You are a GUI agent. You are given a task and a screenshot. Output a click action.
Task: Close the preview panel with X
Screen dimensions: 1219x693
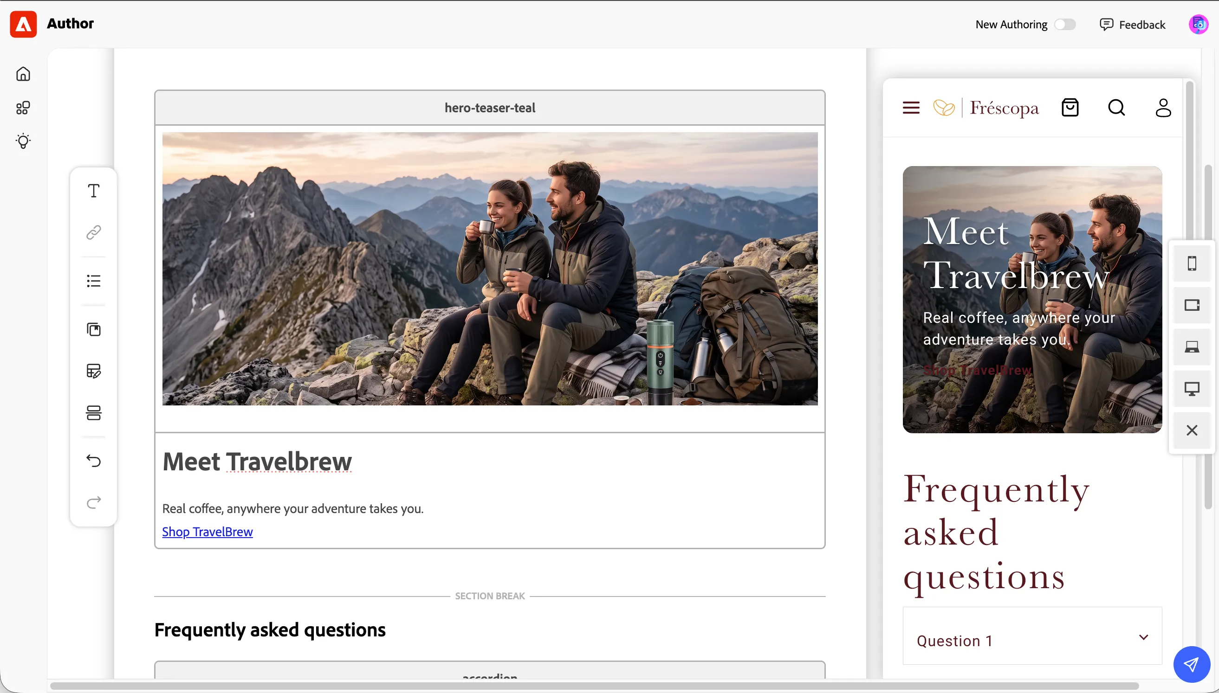(x=1192, y=430)
